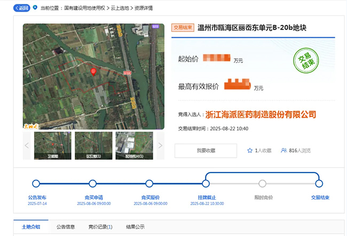
Task: Click the 交易结束时间 2025-08-22 10:40 text
Action: coord(213,129)
